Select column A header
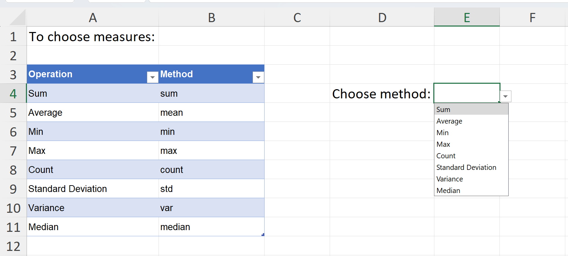Viewport: 568px width, 256px height. click(x=93, y=18)
